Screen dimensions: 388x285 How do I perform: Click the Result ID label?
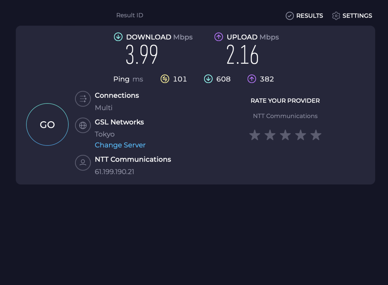click(130, 15)
